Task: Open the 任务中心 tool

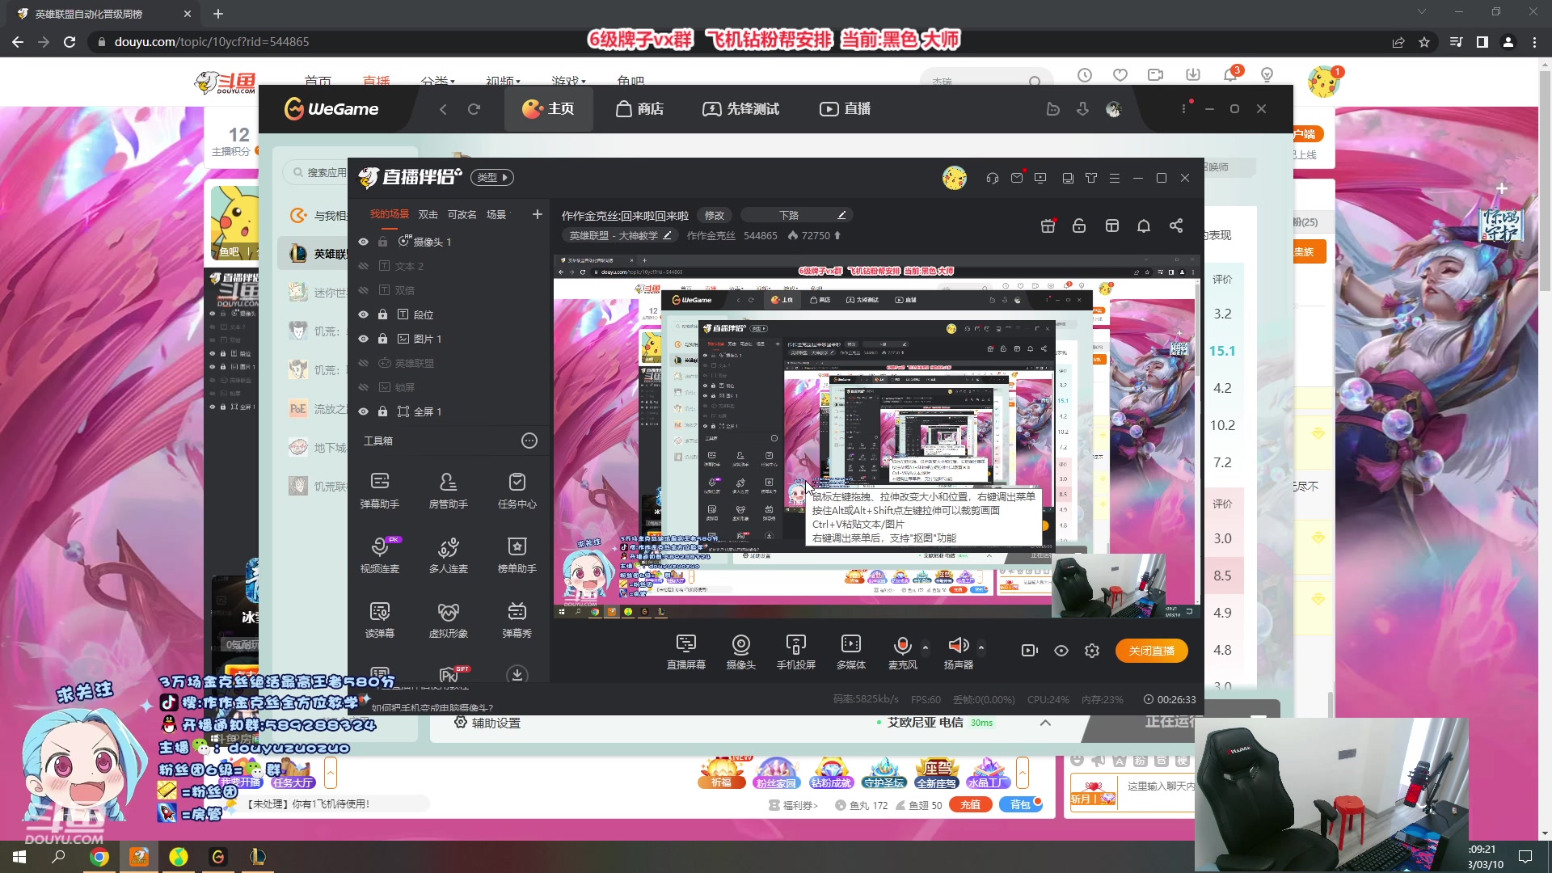Action: 517,490
